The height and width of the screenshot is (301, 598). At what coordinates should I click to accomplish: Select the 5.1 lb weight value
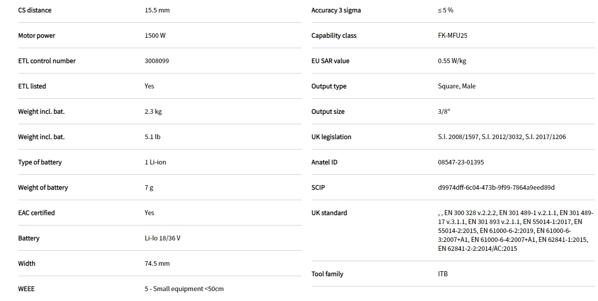point(153,137)
